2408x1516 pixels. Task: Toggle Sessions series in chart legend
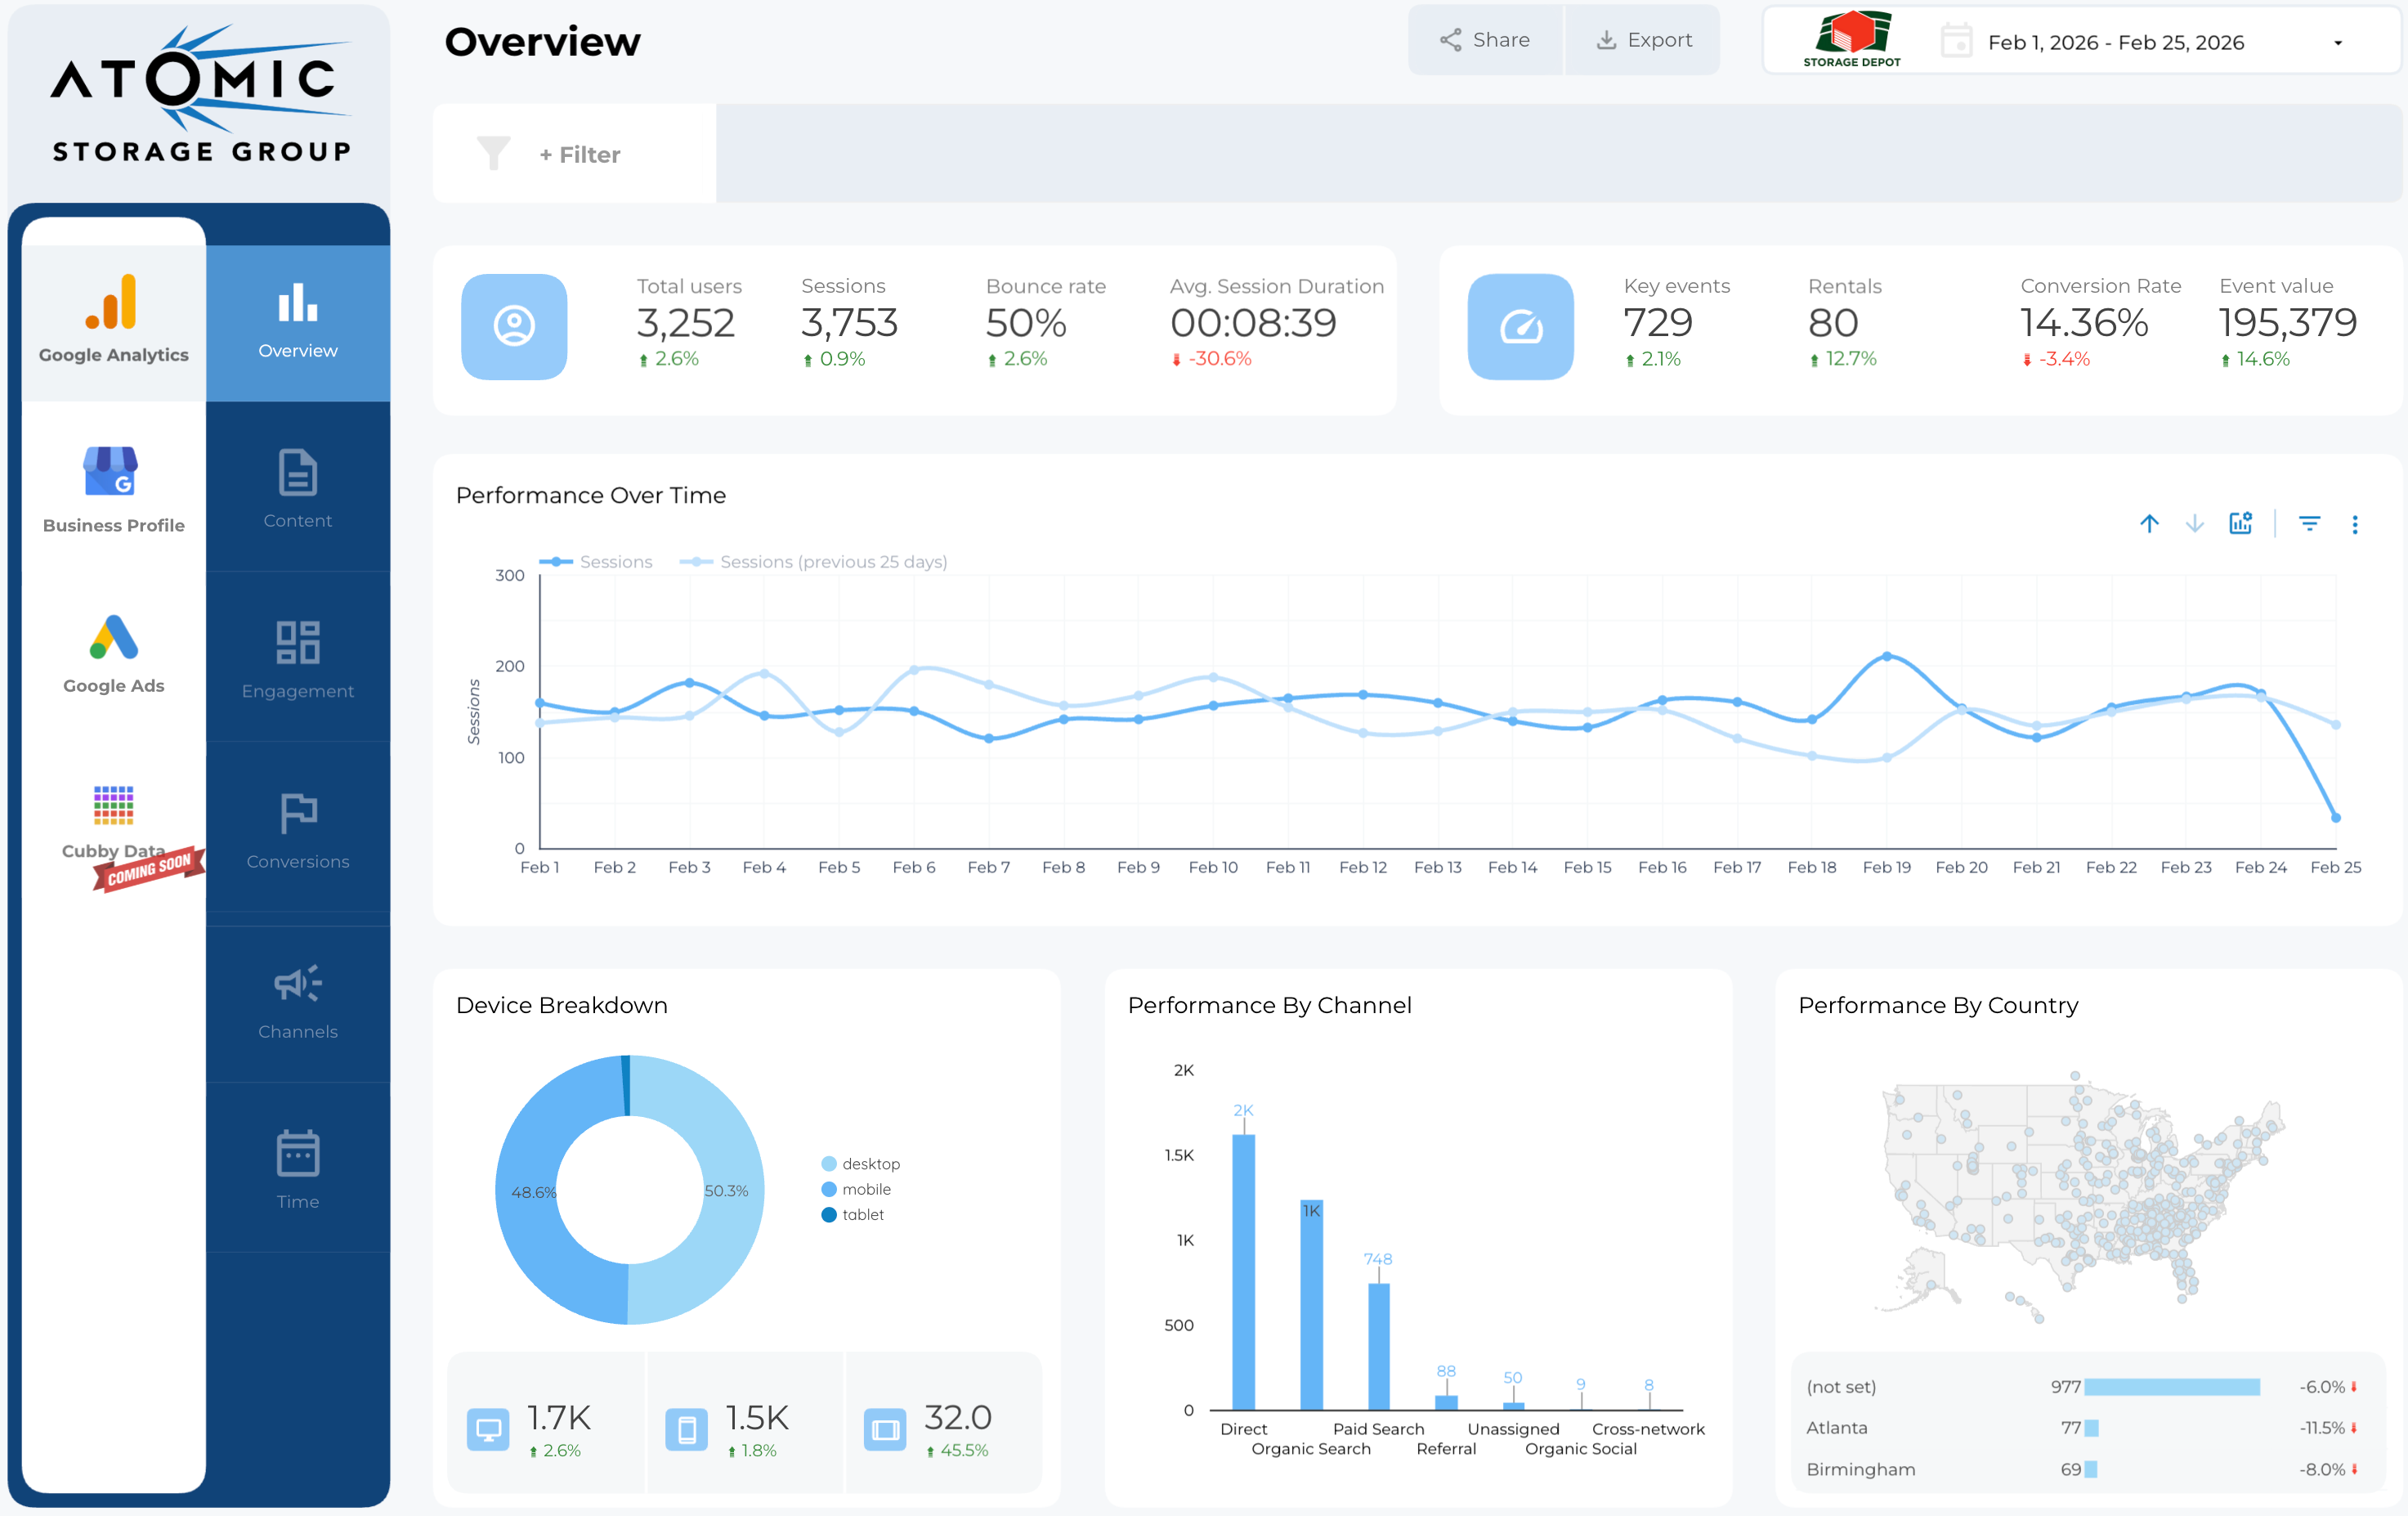tap(596, 562)
